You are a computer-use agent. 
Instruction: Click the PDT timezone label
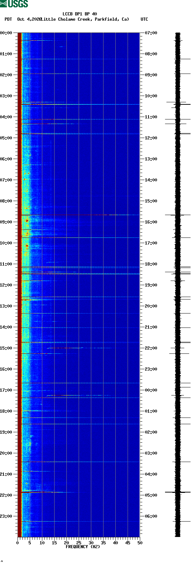[x=8, y=19]
